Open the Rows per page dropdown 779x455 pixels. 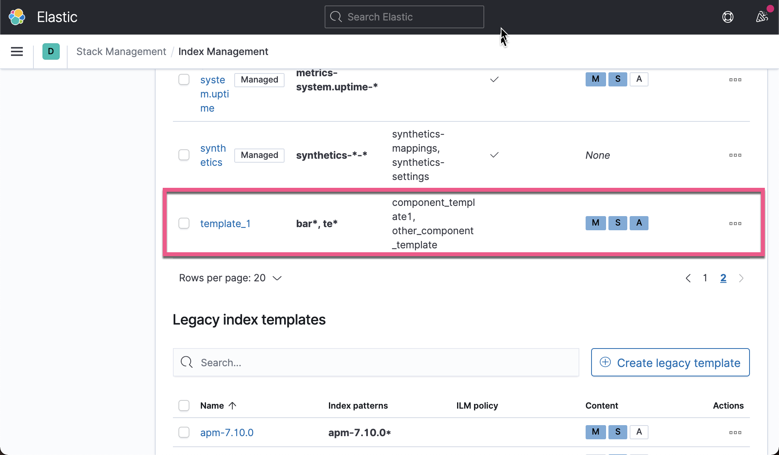230,278
